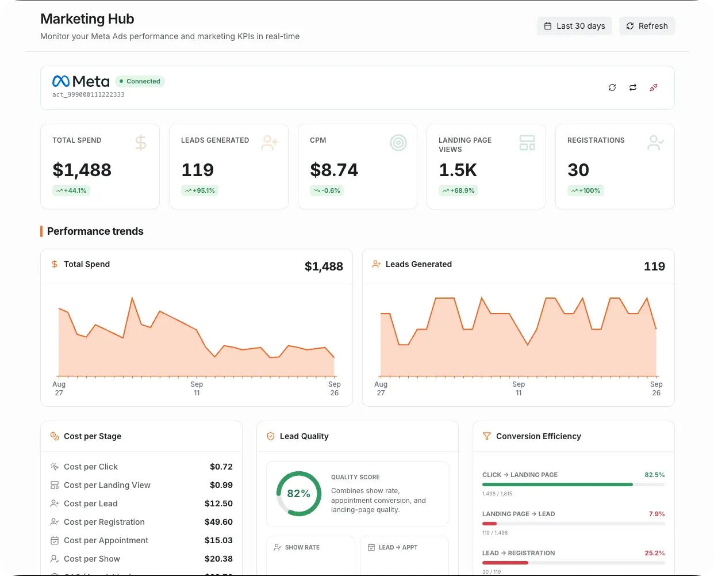The width and height of the screenshot is (714, 576).
Task: Click the calendar icon beside Cost per Appointment
Action: click(55, 540)
